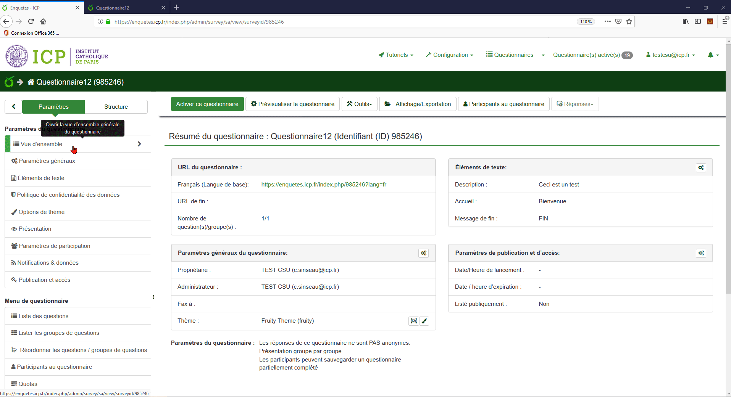731x397 pixels.
Task: Select Paramètres généraux in the sidebar
Action: 47,161
